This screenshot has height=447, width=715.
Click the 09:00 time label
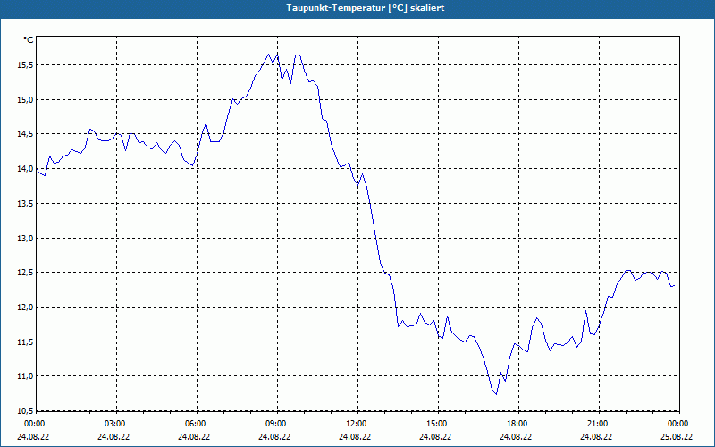277,424
